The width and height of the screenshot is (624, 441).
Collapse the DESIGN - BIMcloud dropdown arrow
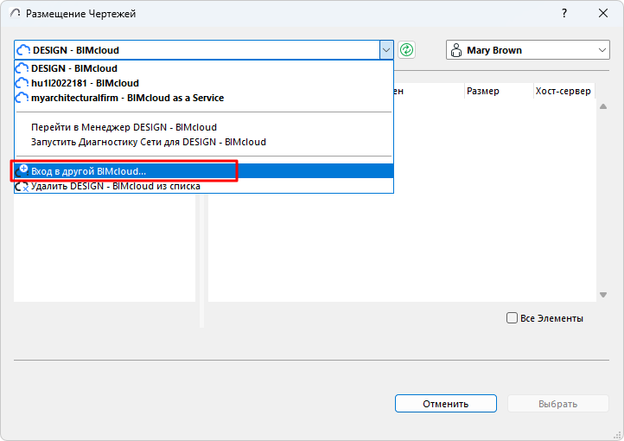(x=385, y=50)
